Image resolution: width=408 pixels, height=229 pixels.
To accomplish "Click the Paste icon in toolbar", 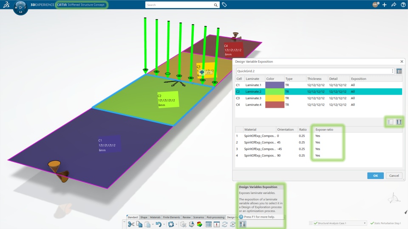I will coord(147,224).
